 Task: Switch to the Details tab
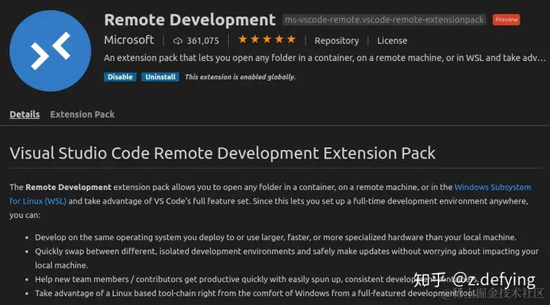24,114
